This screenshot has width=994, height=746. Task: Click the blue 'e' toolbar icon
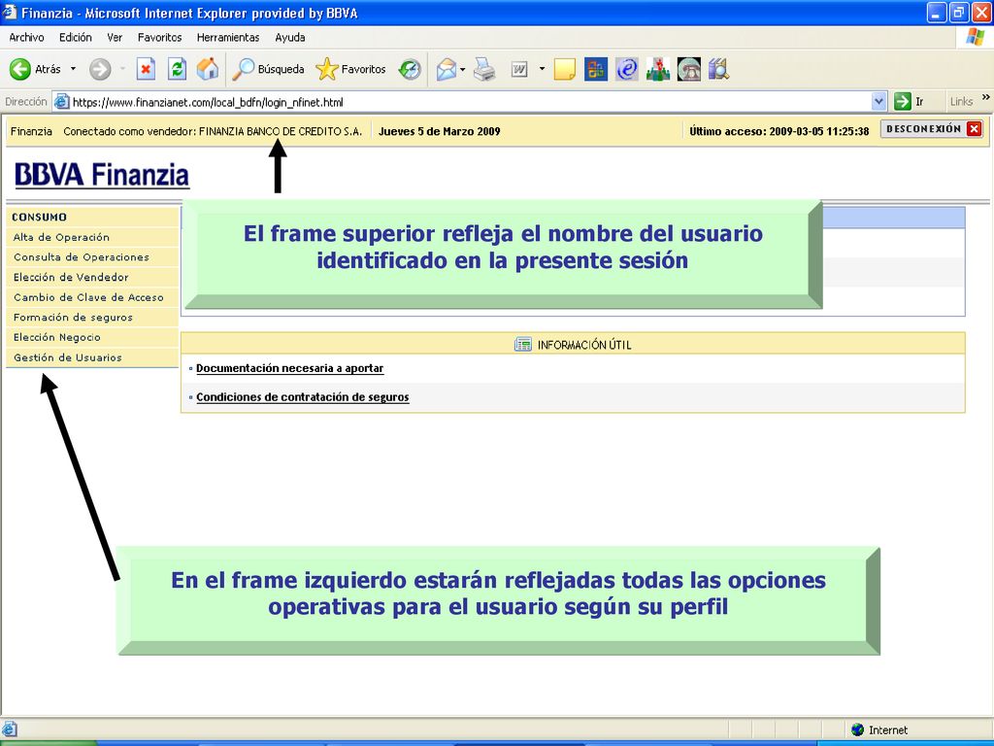coord(626,69)
